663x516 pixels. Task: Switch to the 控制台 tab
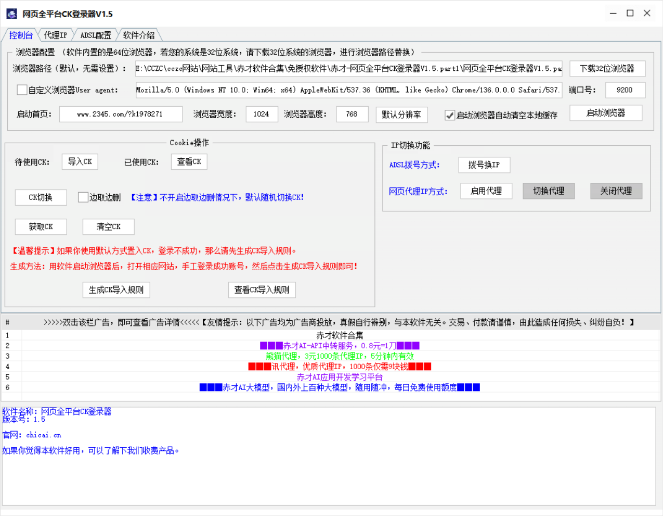(x=21, y=35)
